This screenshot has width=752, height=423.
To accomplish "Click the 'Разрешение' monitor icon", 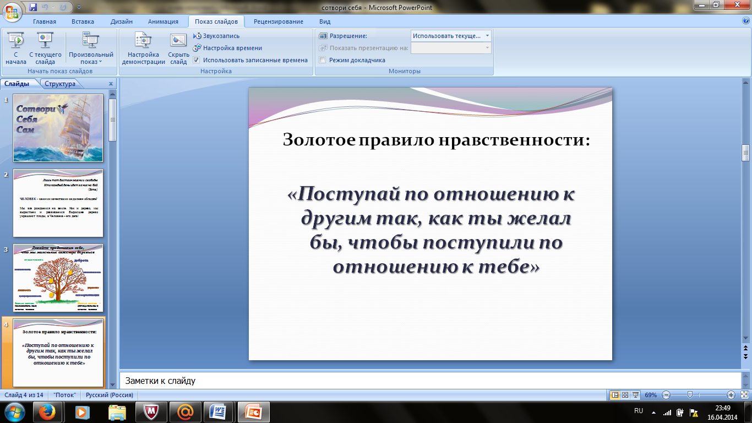I will (323, 36).
